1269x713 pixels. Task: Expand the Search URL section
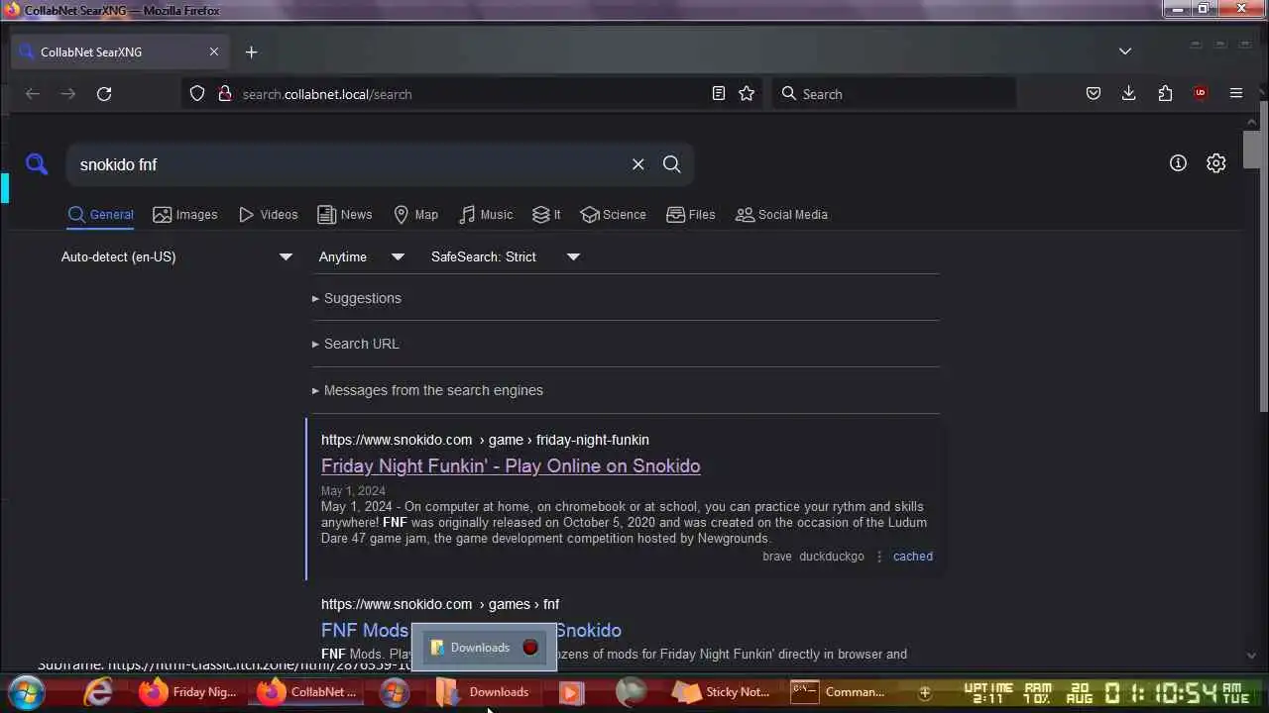click(356, 344)
